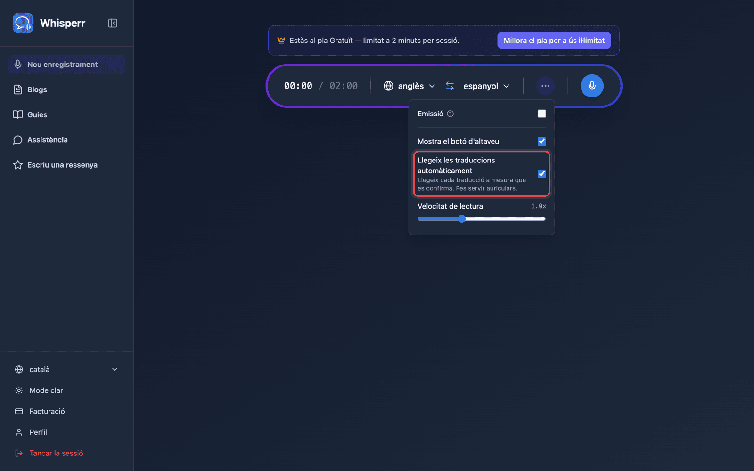Open the espanyol target language dropdown
The width and height of the screenshot is (754, 471).
coord(486,86)
